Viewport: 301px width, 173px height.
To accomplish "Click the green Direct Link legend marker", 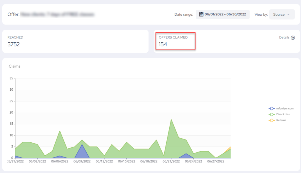I will tap(272, 114).
